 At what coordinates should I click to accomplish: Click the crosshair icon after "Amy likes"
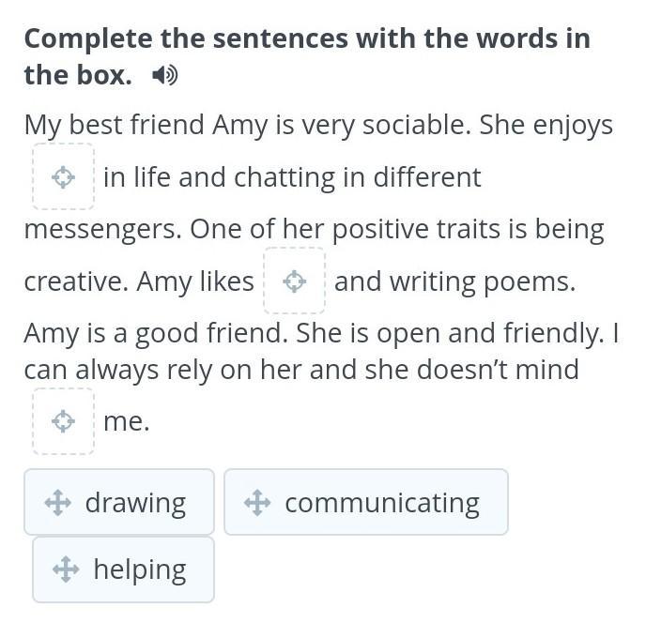pyautogui.click(x=294, y=281)
